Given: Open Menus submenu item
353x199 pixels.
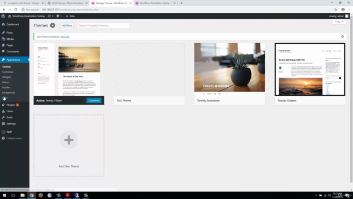Looking at the screenshot, I should coord(6,82).
